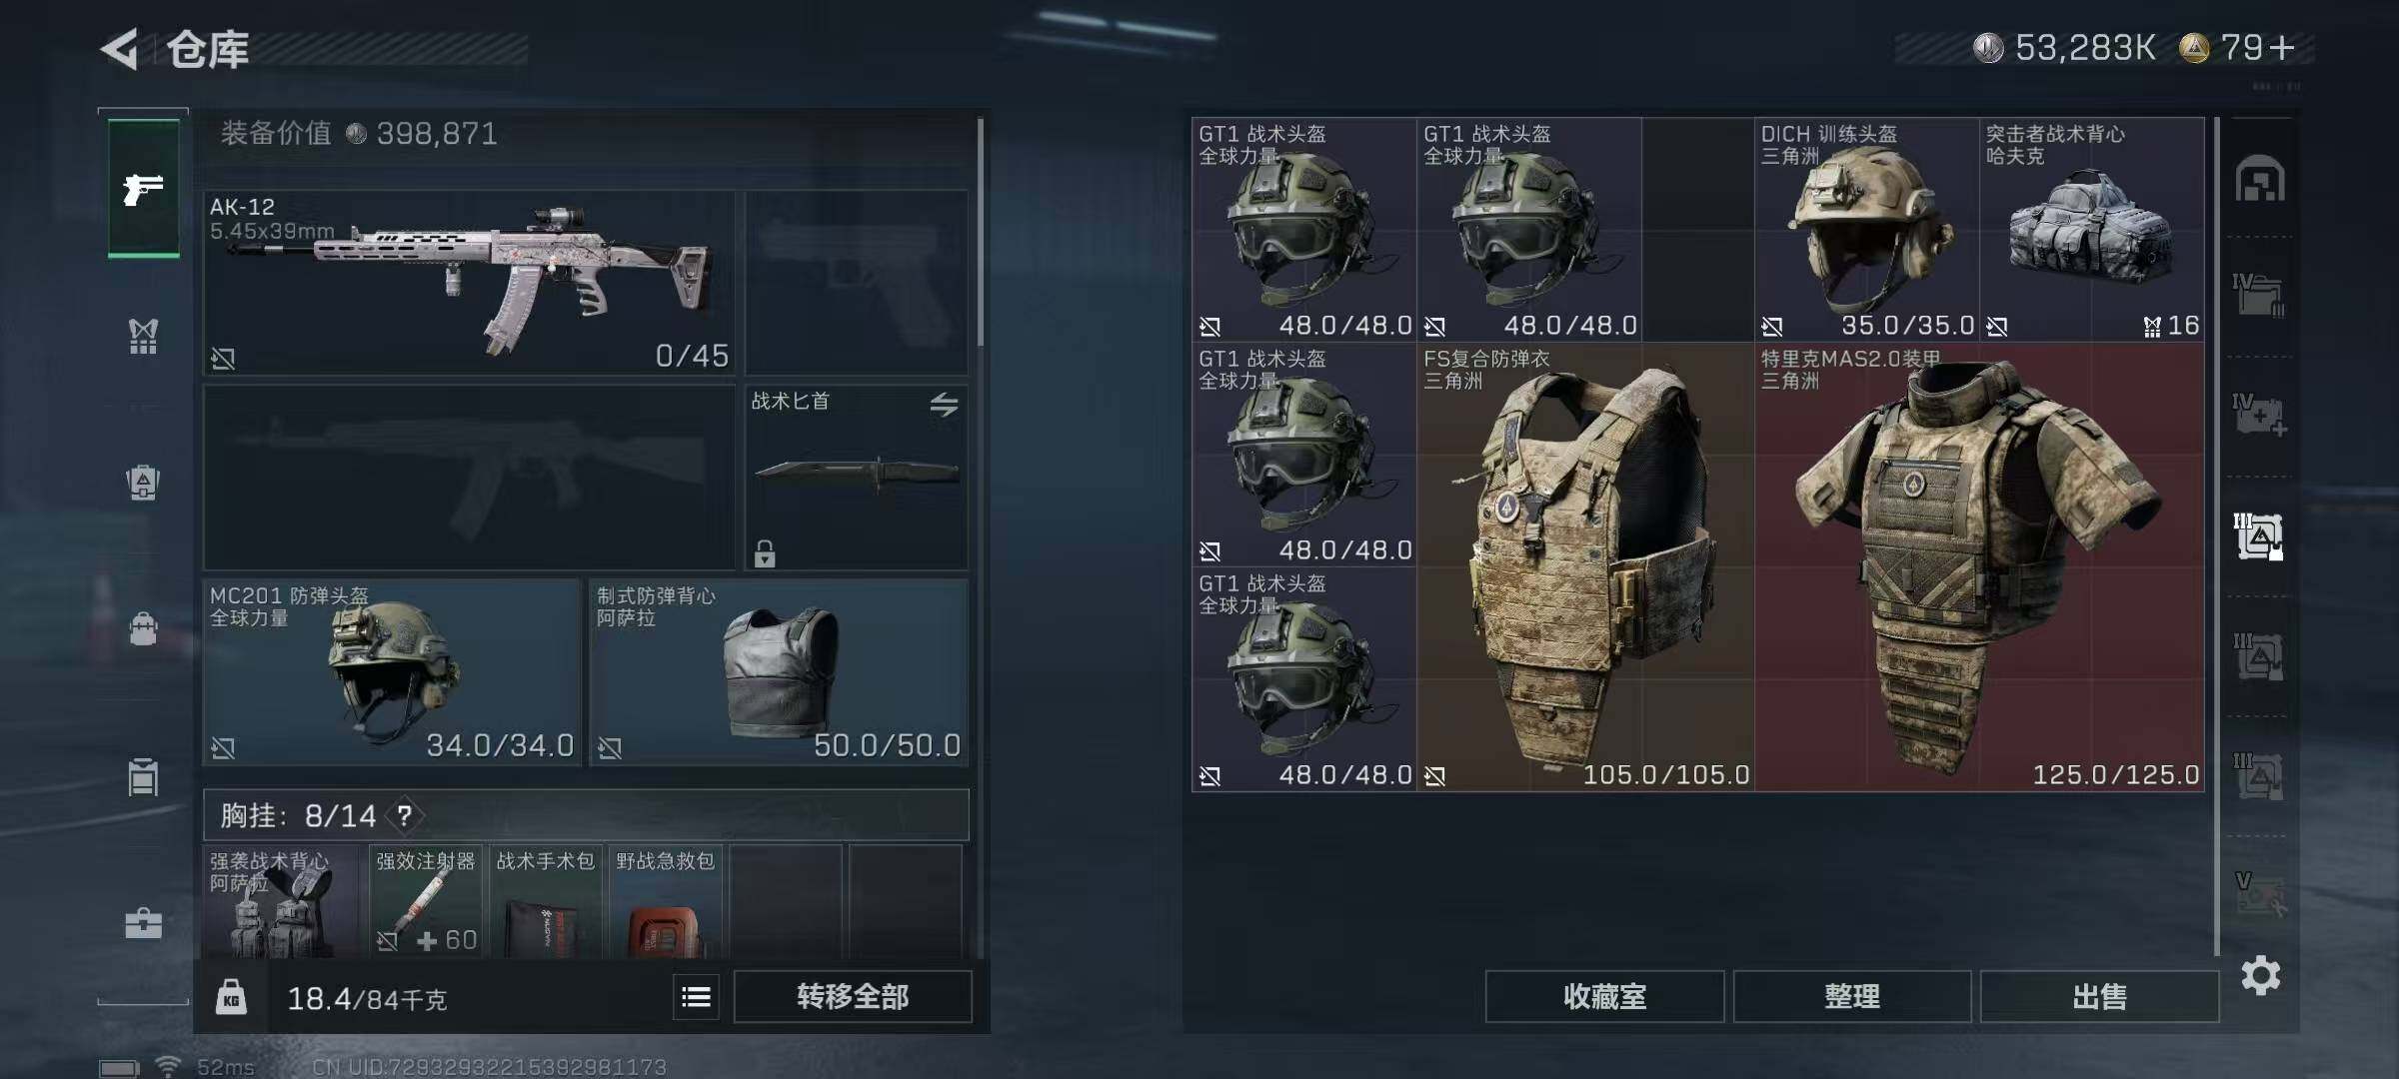Select the level V repair container

click(x=2260, y=896)
